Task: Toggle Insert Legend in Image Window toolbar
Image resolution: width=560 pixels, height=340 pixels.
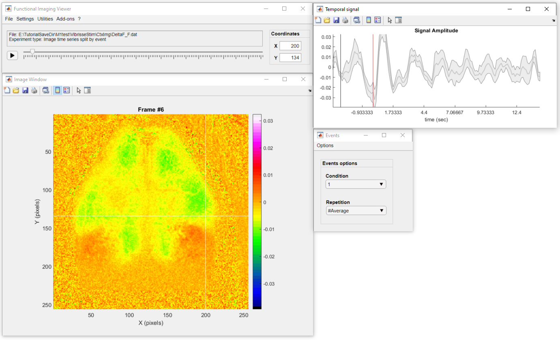Action: (67, 90)
